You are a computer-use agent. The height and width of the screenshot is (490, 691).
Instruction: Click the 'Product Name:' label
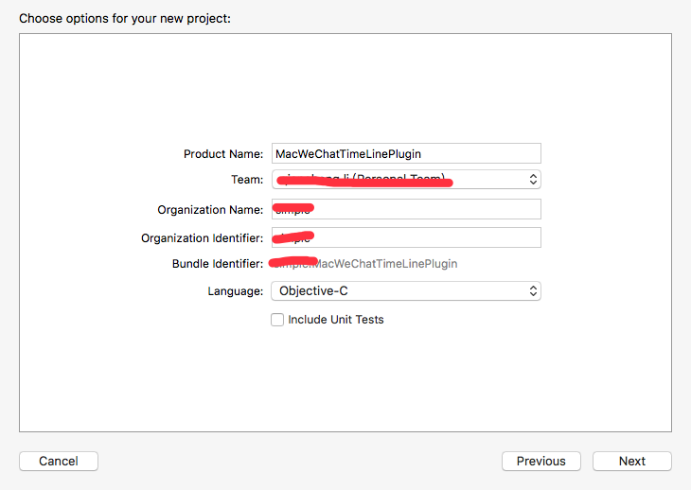(x=223, y=154)
